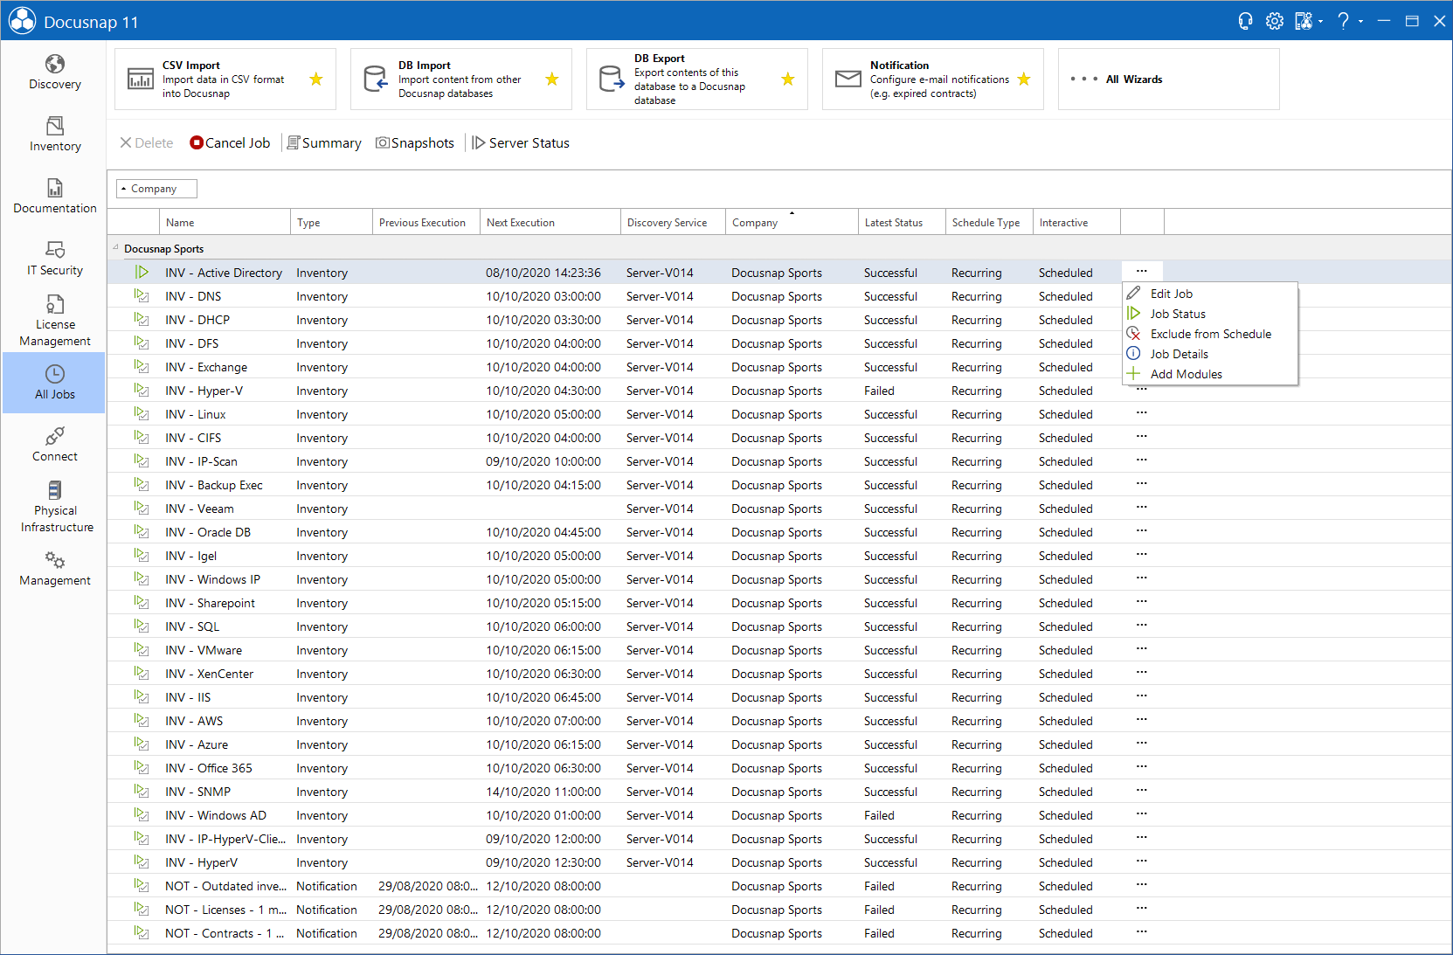This screenshot has width=1453, height=955.
Task: Click the job icon of INV - DNS
Action: (x=142, y=296)
